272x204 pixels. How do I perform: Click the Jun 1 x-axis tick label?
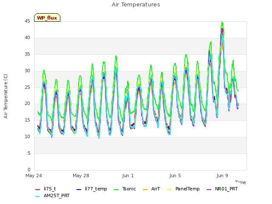128,176
